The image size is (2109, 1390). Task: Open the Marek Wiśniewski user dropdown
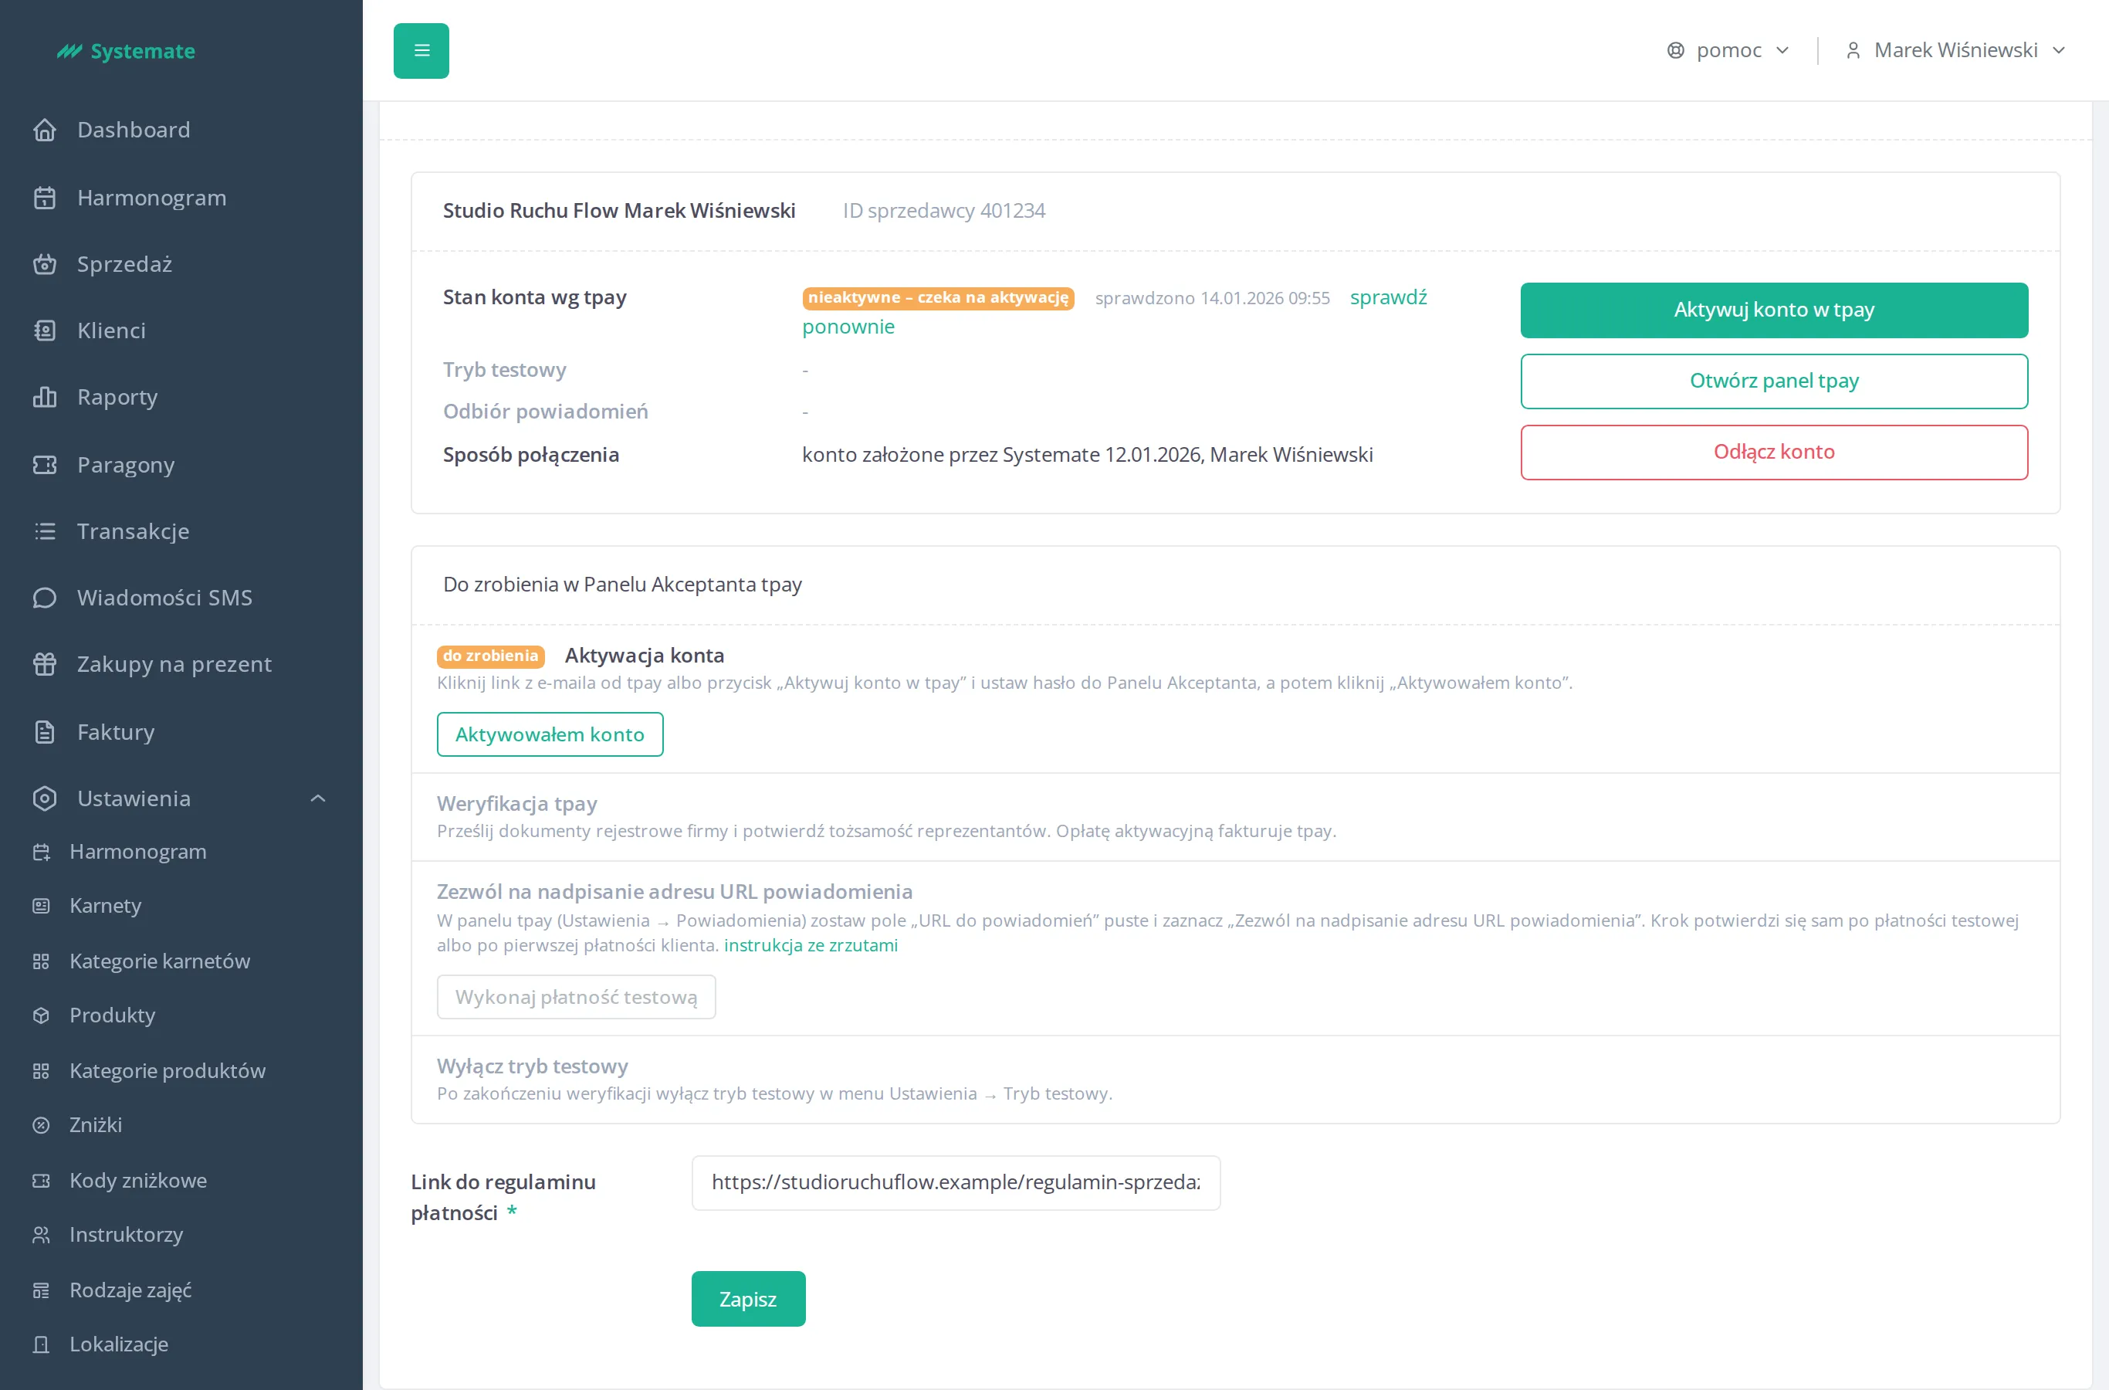click(x=1955, y=50)
